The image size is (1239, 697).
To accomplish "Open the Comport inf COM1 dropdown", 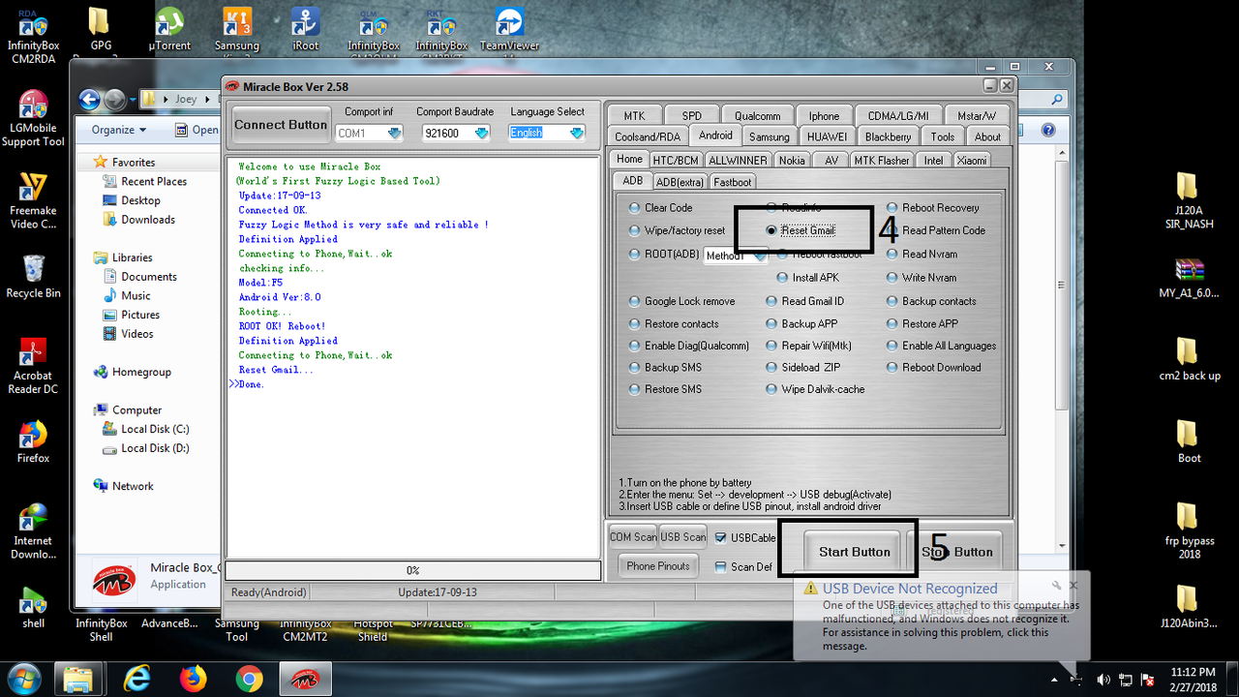I will [x=394, y=133].
